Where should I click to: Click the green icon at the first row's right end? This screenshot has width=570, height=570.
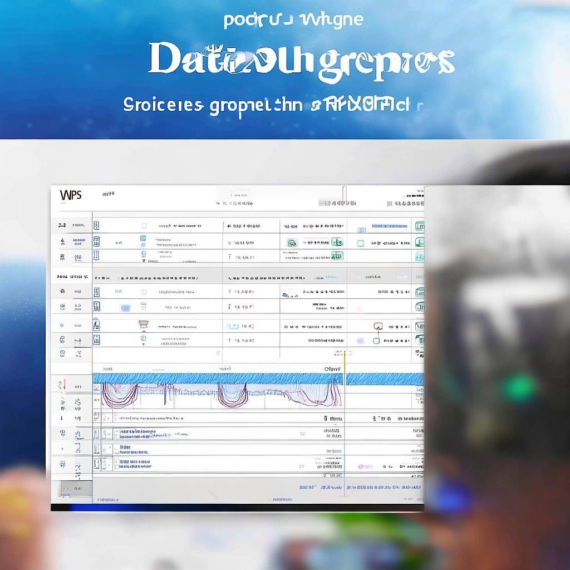[419, 226]
